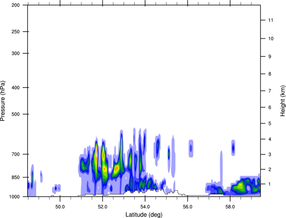
Task: Select the 300 pressure tick label
Action: click(15, 53)
